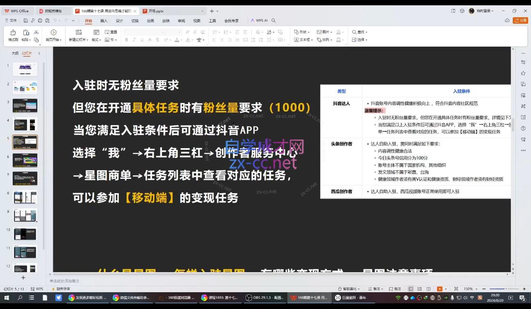531x309 pixels.
Task: Click the Format Painter (格式刷) icon
Action: point(13,32)
